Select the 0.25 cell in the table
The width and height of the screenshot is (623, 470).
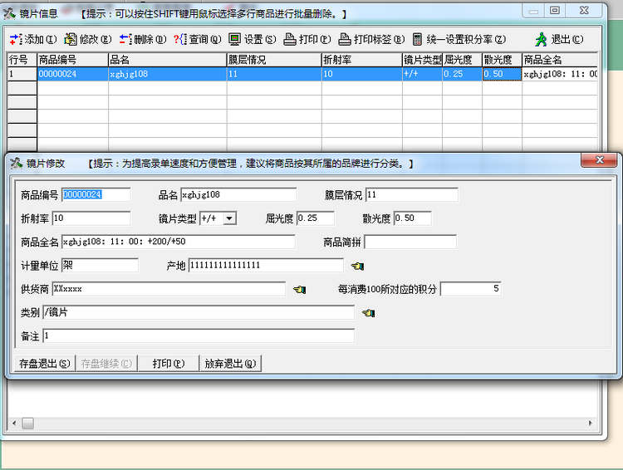(462, 74)
